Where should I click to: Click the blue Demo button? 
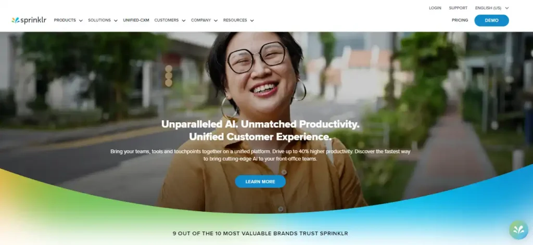(x=491, y=20)
